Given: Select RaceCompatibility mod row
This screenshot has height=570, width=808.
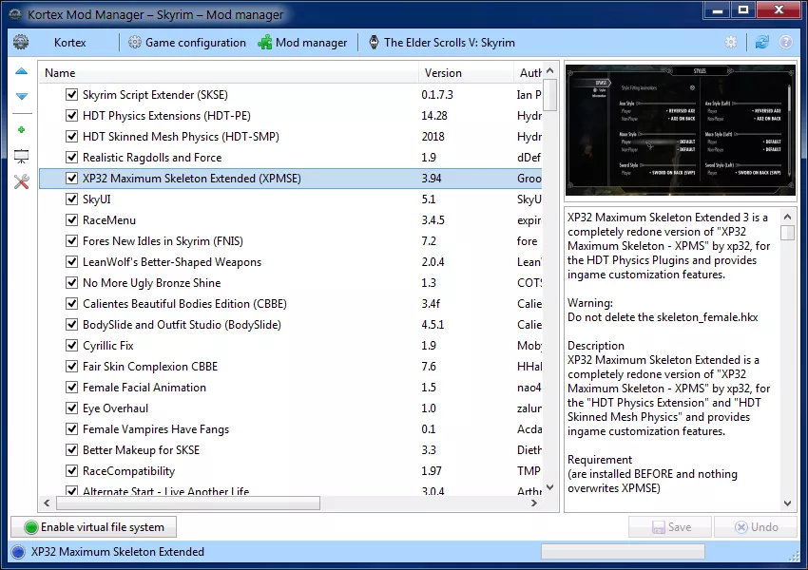Looking at the screenshot, I should 291,471.
